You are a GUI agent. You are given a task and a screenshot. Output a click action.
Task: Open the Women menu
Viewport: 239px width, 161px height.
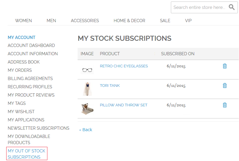23,21
